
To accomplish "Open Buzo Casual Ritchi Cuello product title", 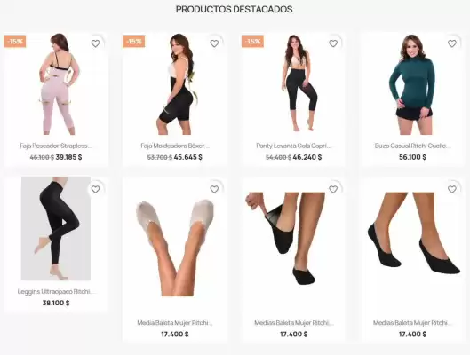I will click(x=412, y=146).
